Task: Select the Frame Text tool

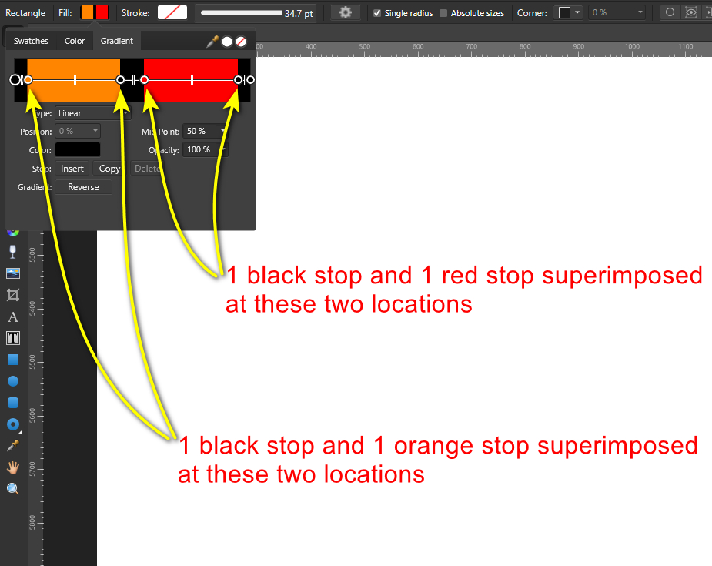Action: pos(12,337)
